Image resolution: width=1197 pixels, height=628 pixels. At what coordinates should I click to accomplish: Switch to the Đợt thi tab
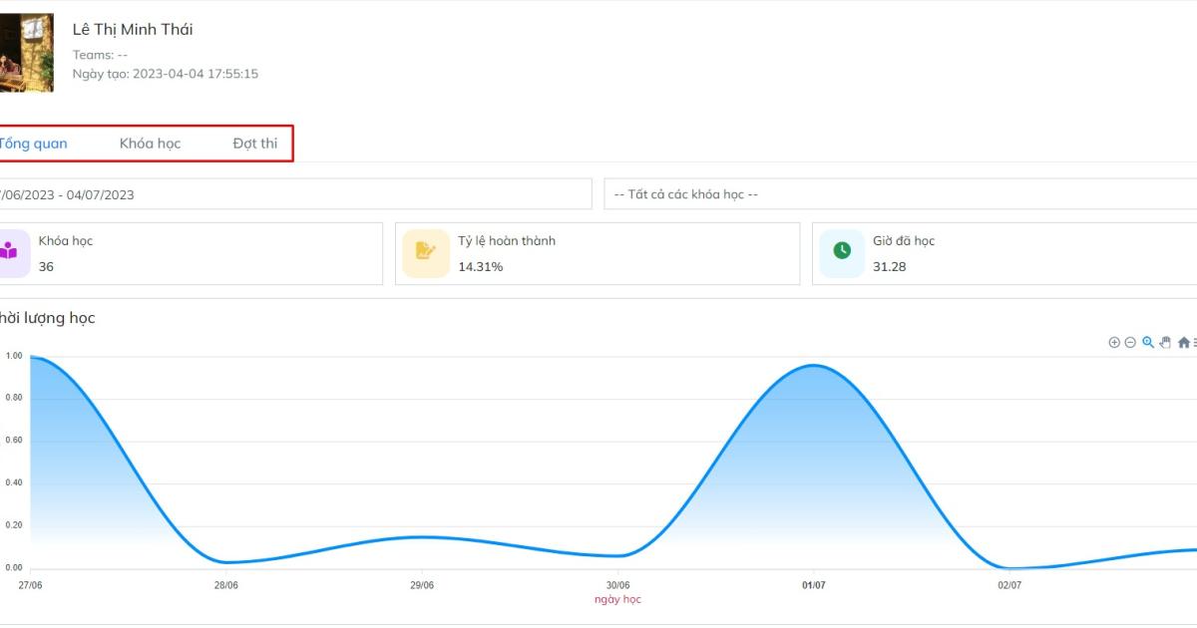[x=255, y=144]
